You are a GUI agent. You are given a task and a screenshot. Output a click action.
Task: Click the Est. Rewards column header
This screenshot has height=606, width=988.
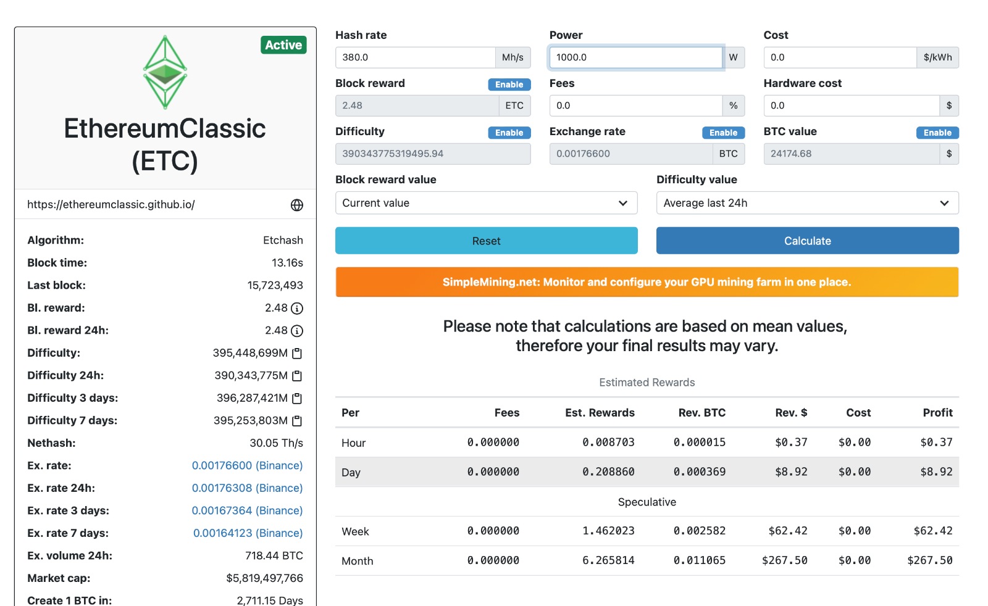(x=600, y=413)
